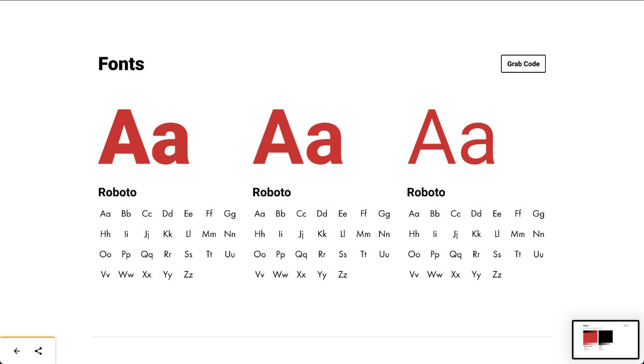The height and width of the screenshot is (364, 644).
Task: Click the Oo glyph in middle column
Action: (x=260, y=254)
